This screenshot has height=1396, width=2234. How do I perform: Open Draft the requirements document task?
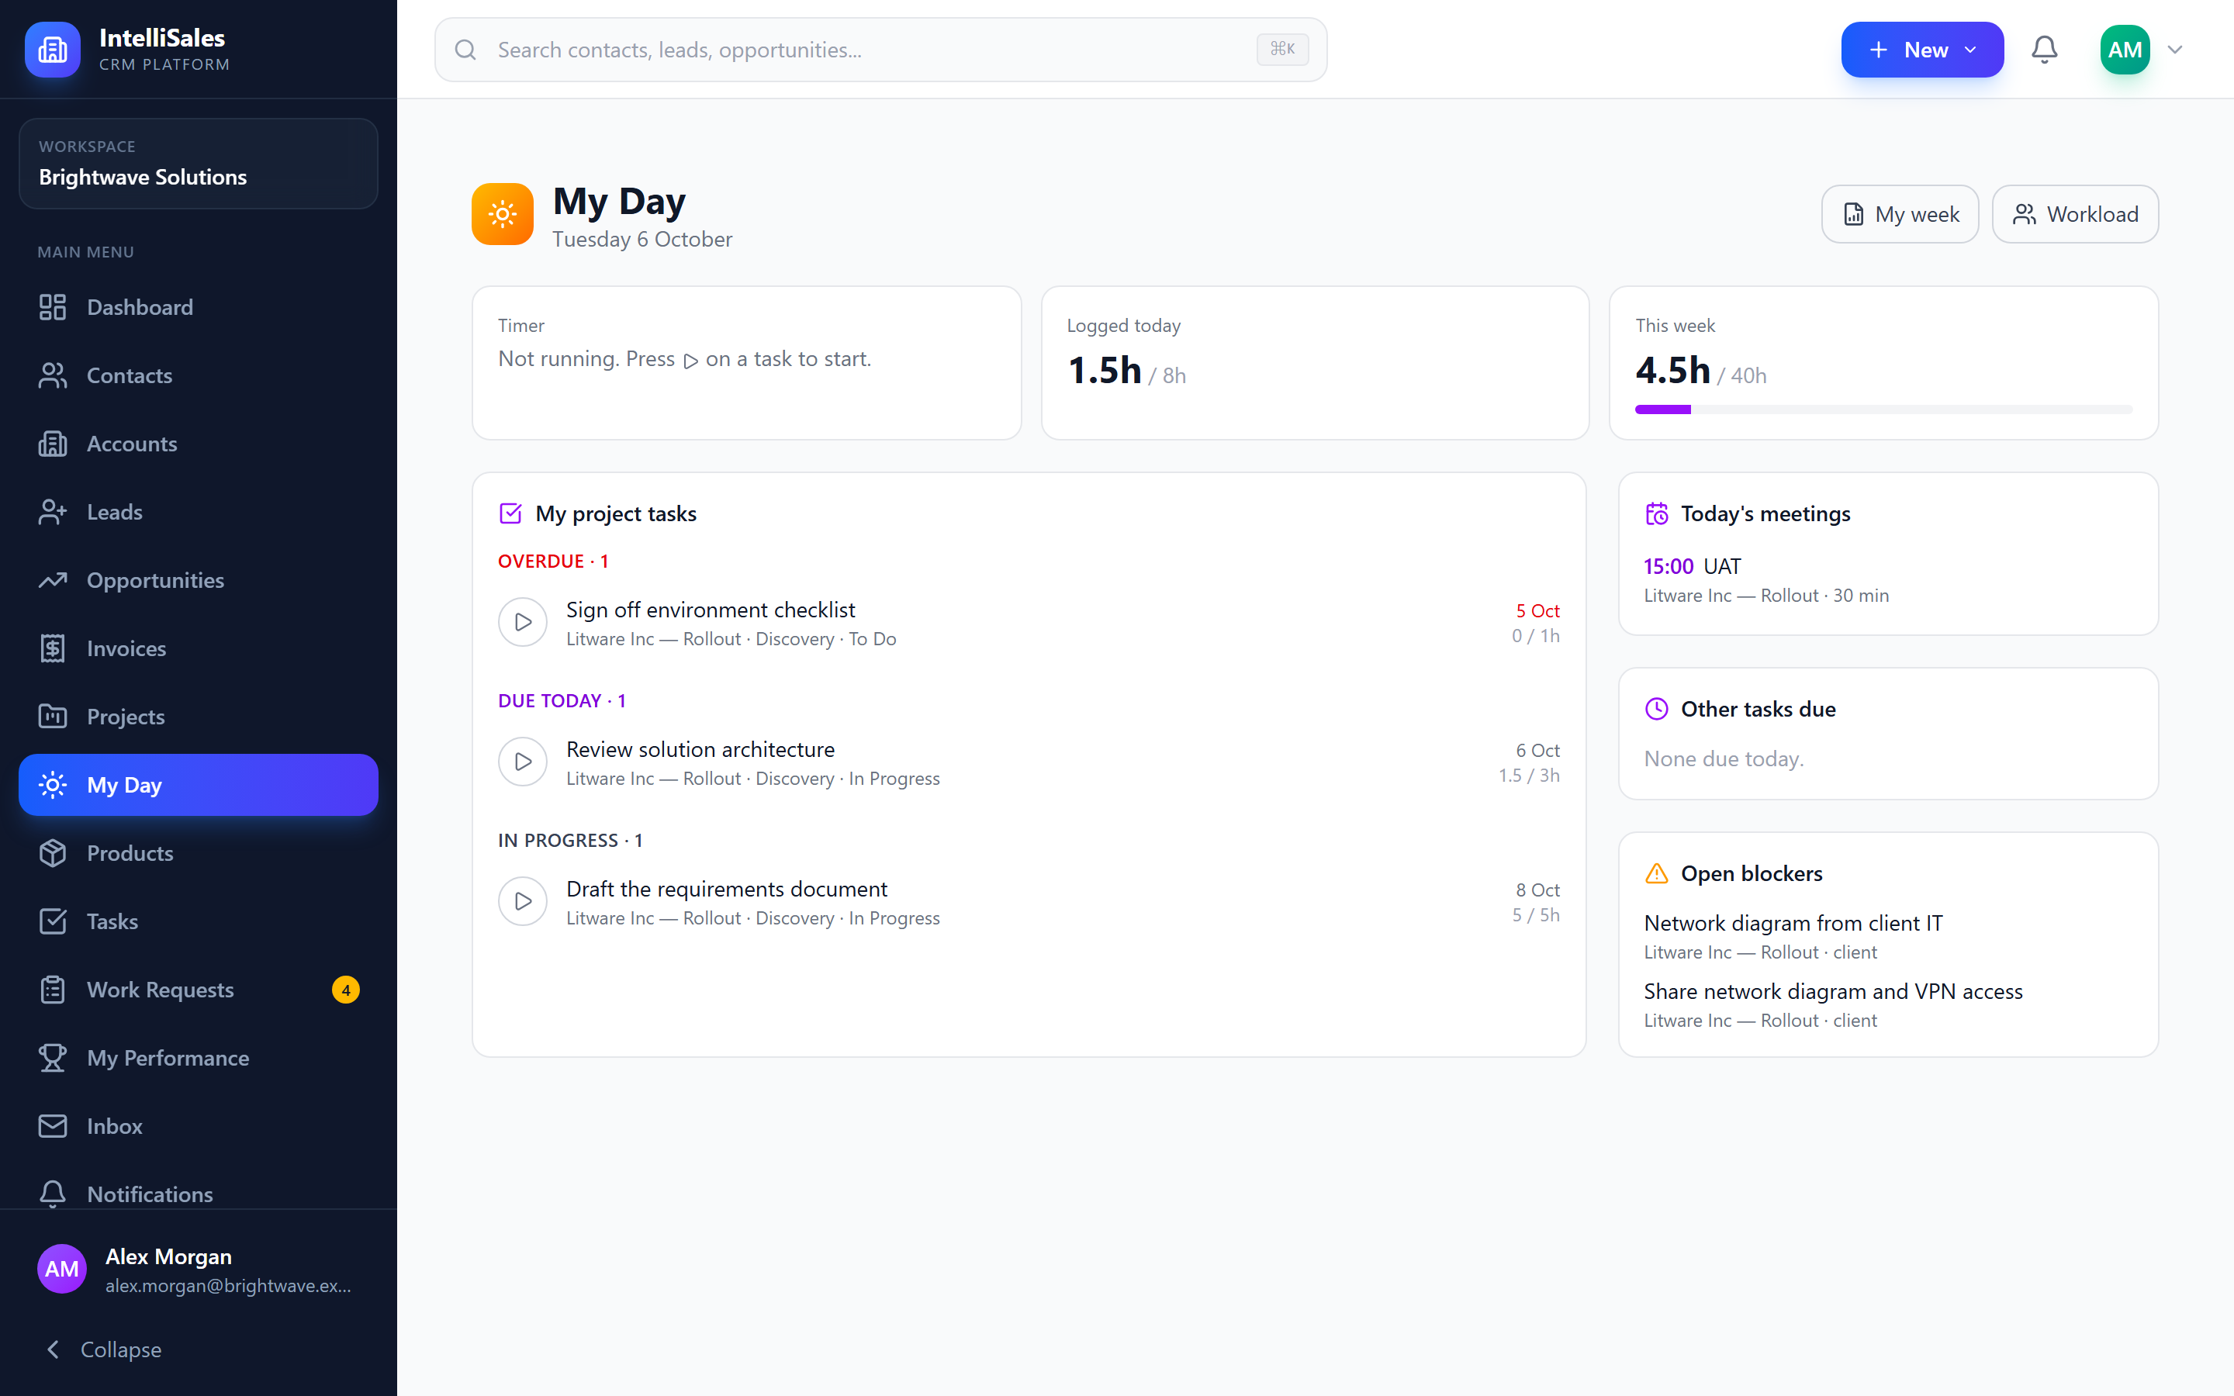coord(727,889)
